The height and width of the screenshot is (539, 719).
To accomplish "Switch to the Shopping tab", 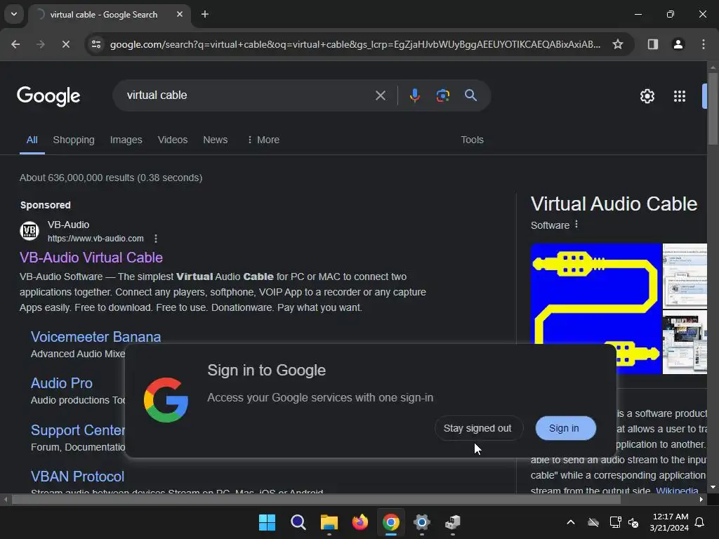I will 74,140.
